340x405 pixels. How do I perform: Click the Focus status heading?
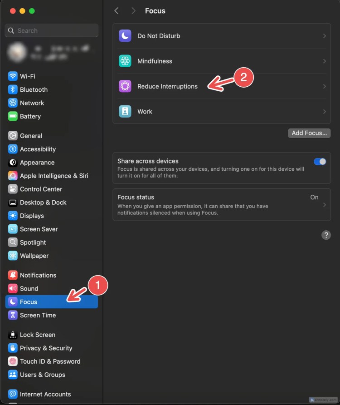[136, 197]
